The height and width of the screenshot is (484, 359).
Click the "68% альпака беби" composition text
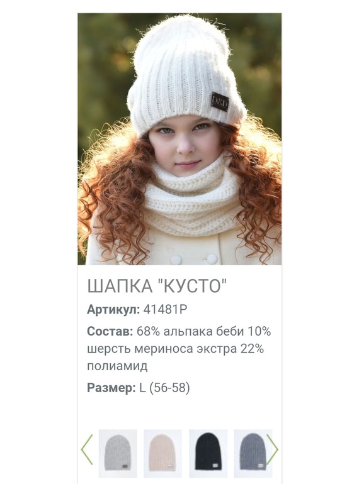click(190, 331)
